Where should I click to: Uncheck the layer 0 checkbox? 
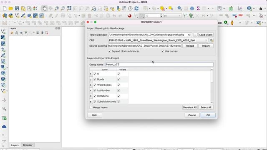tap(95, 74)
